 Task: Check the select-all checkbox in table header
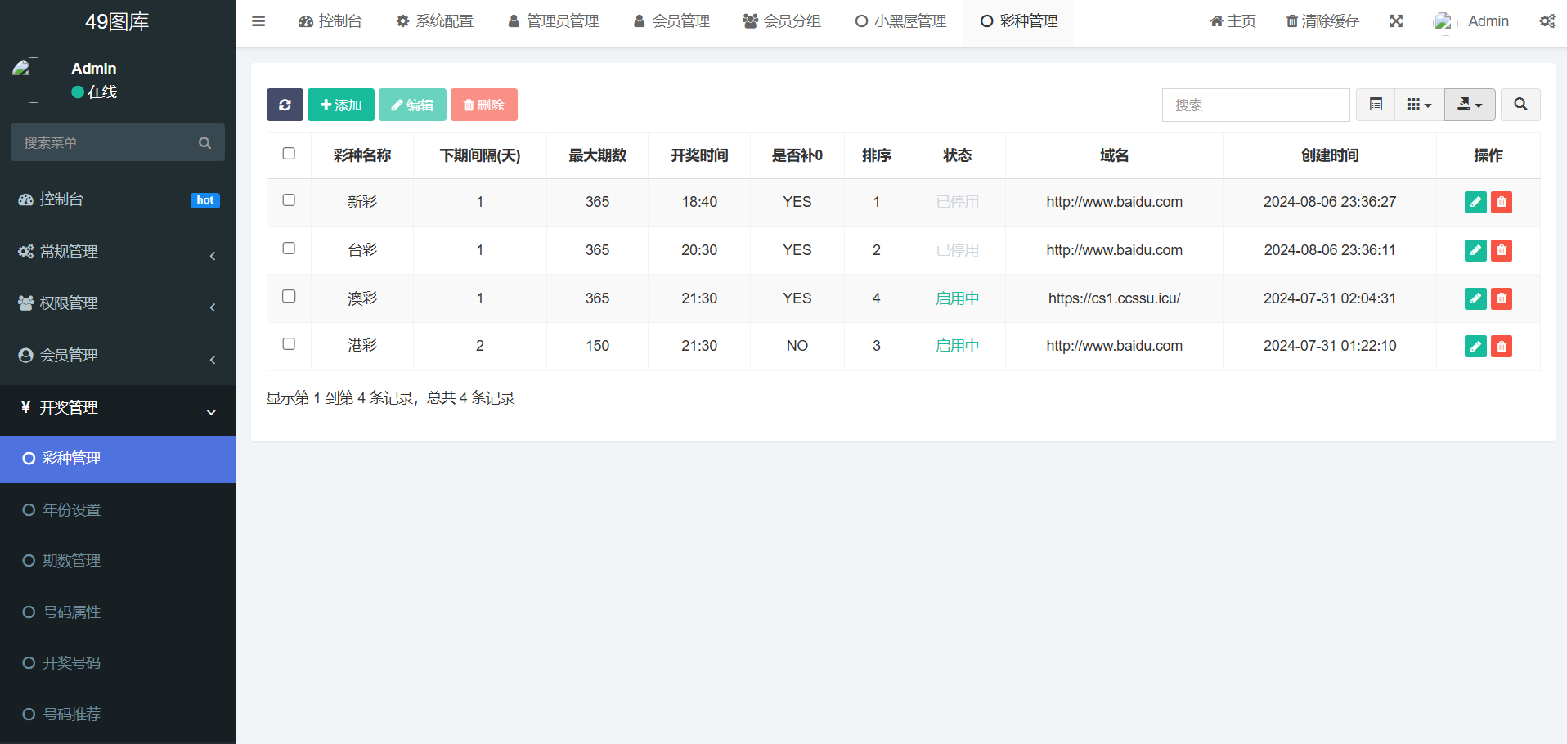point(289,154)
